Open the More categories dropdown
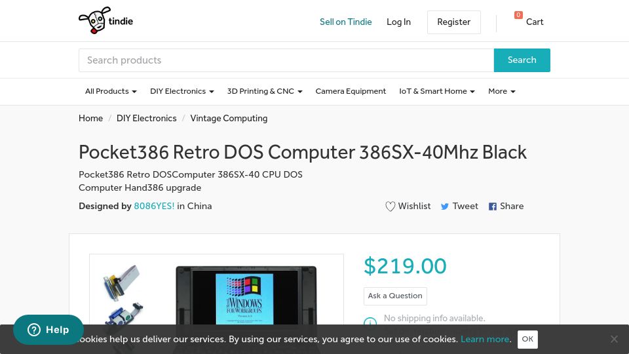This screenshot has height=354, width=629. tap(501, 91)
